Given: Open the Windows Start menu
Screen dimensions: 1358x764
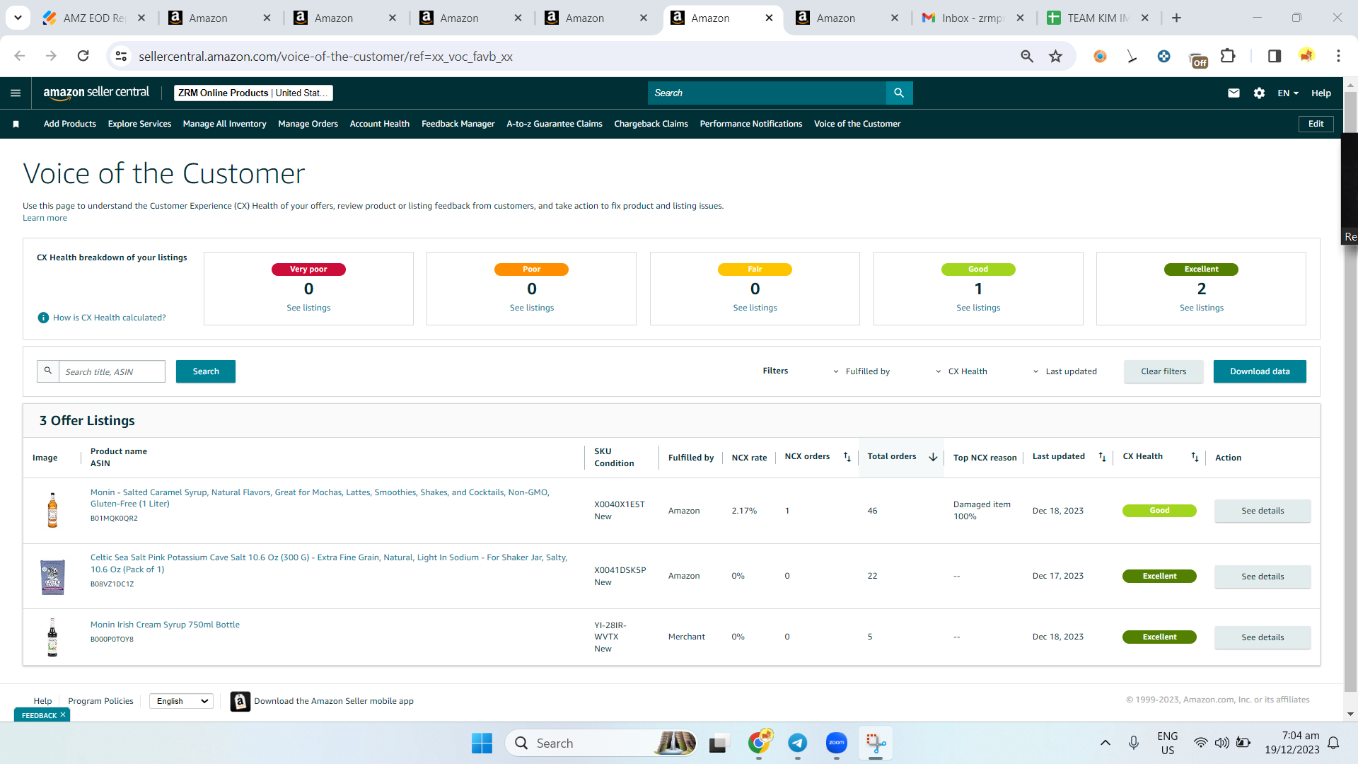Looking at the screenshot, I should (x=482, y=743).
